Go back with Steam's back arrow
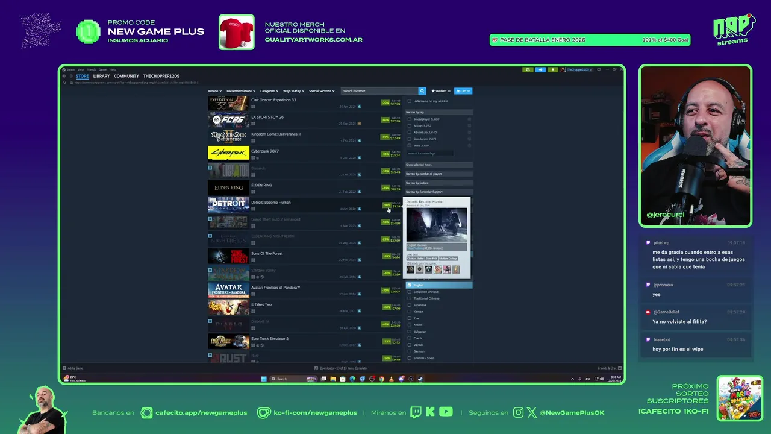This screenshot has height=434, width=771. [x=64, y=76]
